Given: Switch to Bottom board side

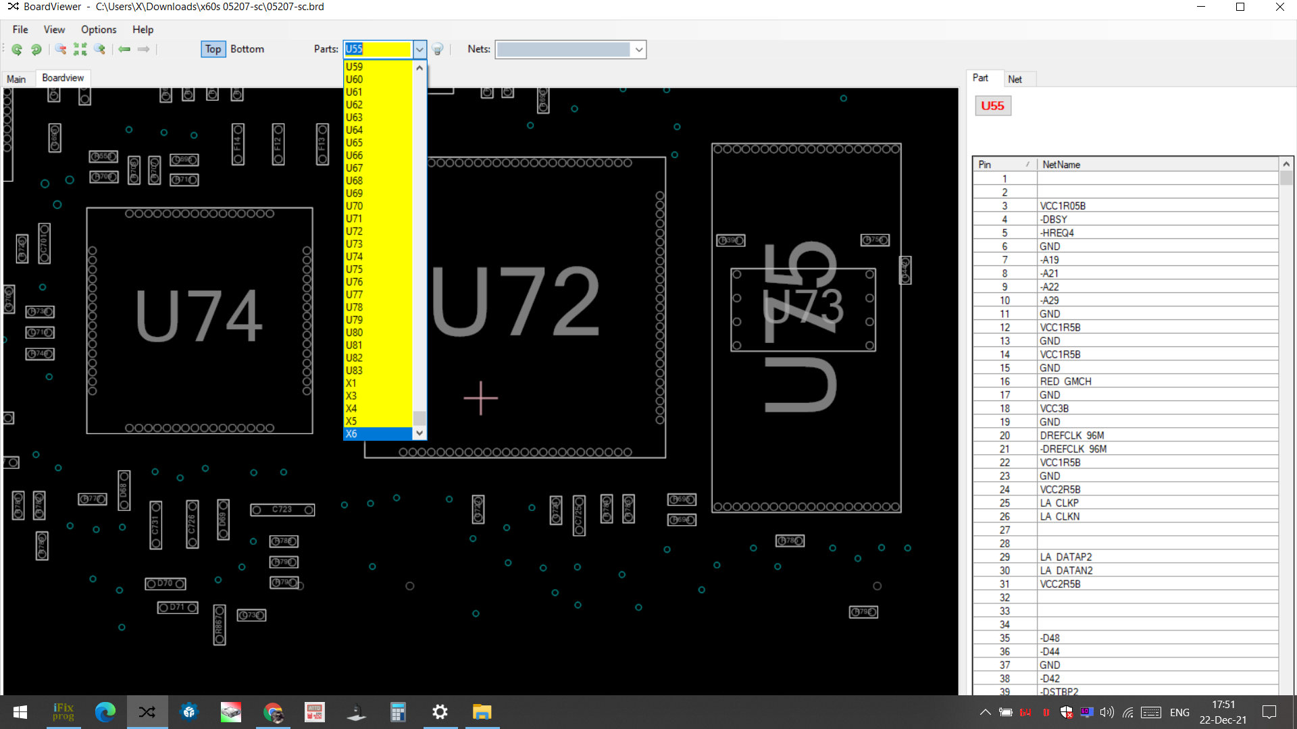Looking at the screenshot, I should pos(247,49).
